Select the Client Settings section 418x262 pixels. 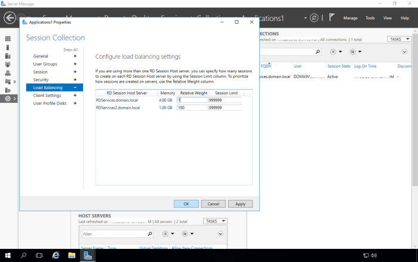tap(47, 95)
